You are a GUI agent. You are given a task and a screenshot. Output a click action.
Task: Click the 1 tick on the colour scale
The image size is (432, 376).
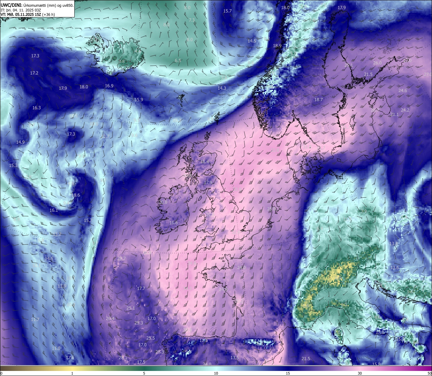point(72,373)
